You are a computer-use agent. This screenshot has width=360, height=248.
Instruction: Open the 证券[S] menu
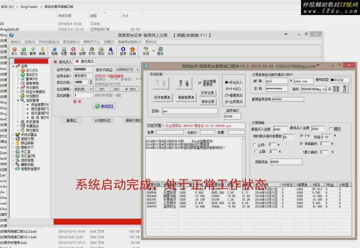point(30,42)
